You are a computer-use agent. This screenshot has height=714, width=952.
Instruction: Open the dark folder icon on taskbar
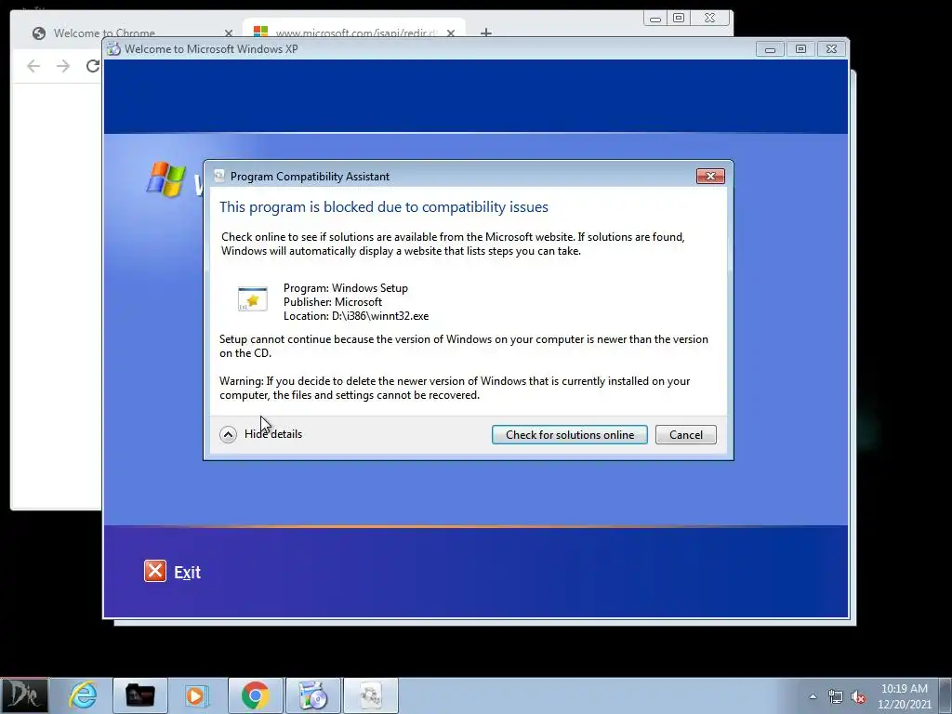tap(139, 695)
